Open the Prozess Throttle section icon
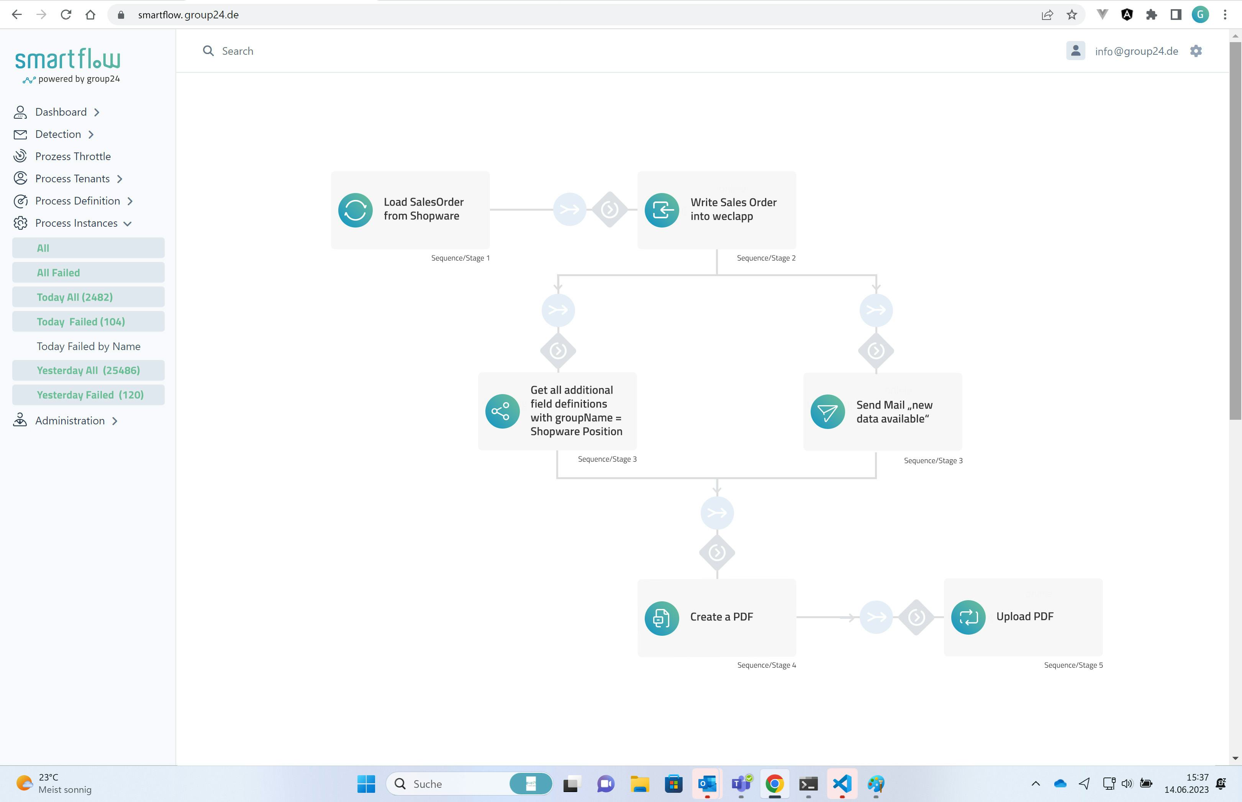The width and height of the screenshot is (1242, 802). (x=20, y=156)
